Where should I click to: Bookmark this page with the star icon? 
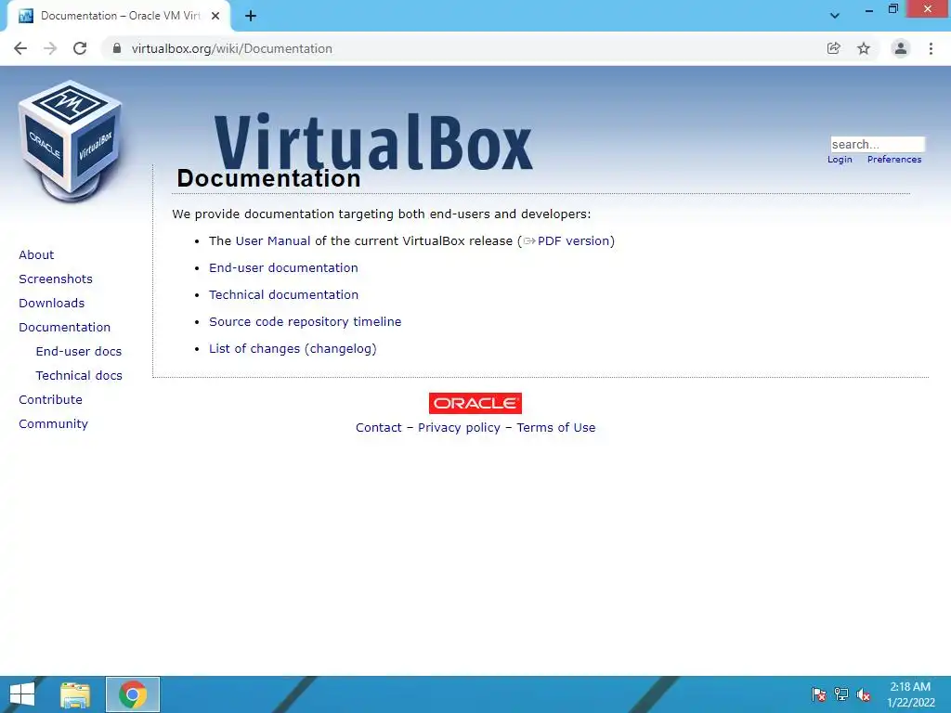point(864,48)
